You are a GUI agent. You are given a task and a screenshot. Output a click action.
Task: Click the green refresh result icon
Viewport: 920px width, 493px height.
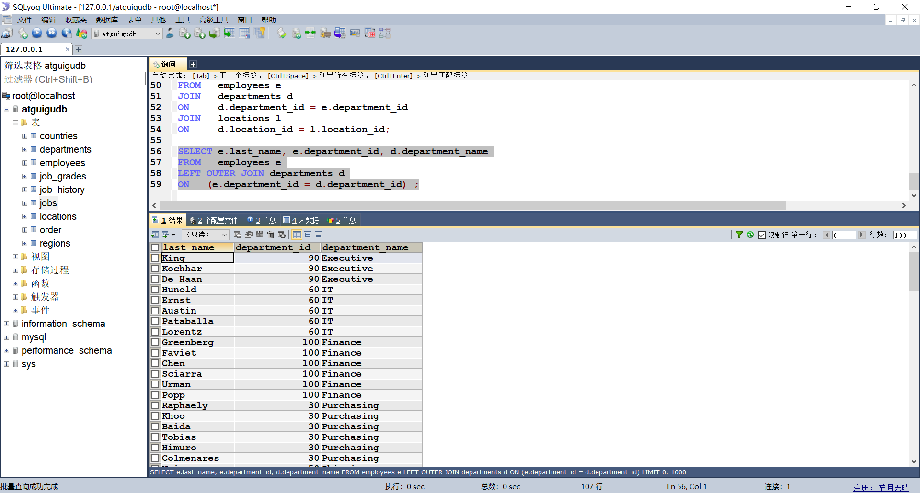point(750,235)
